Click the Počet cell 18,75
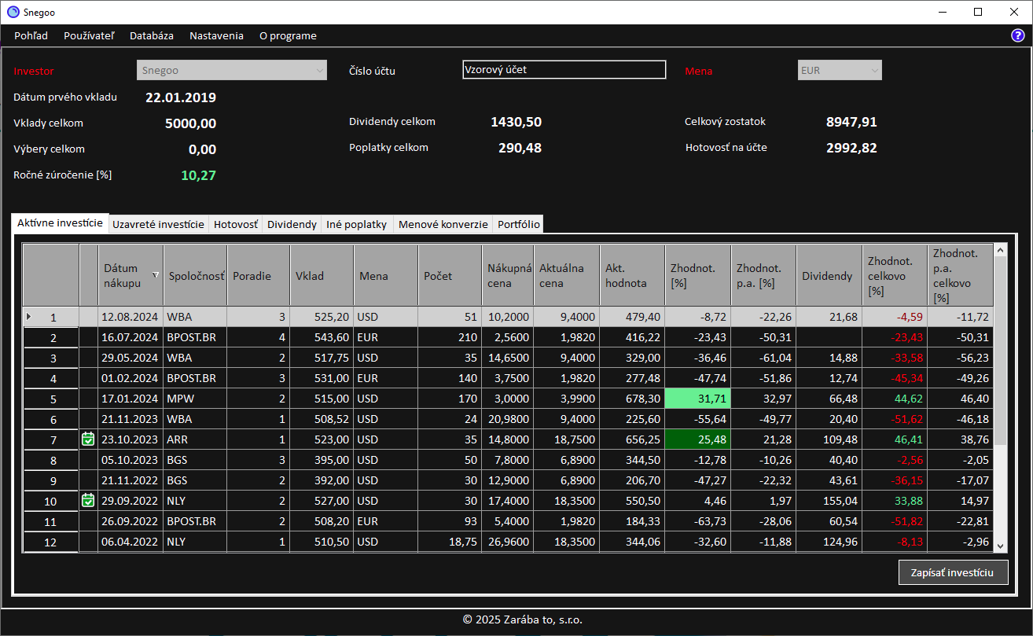This screenshot has width=1033, height=636. click(x=450, y=542)
